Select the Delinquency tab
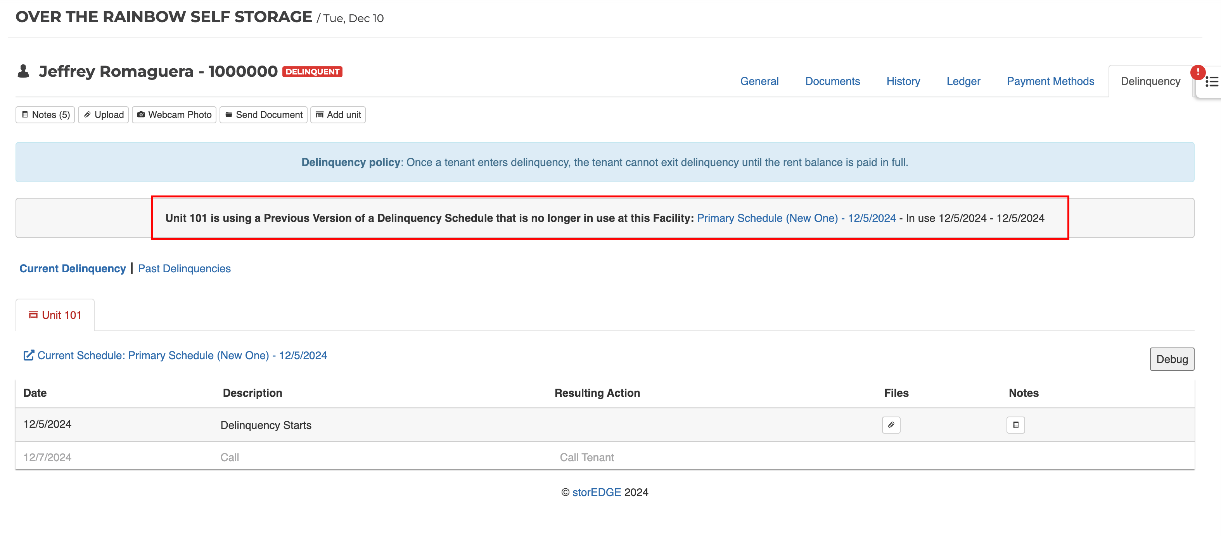 click(x=1150, y=81)
